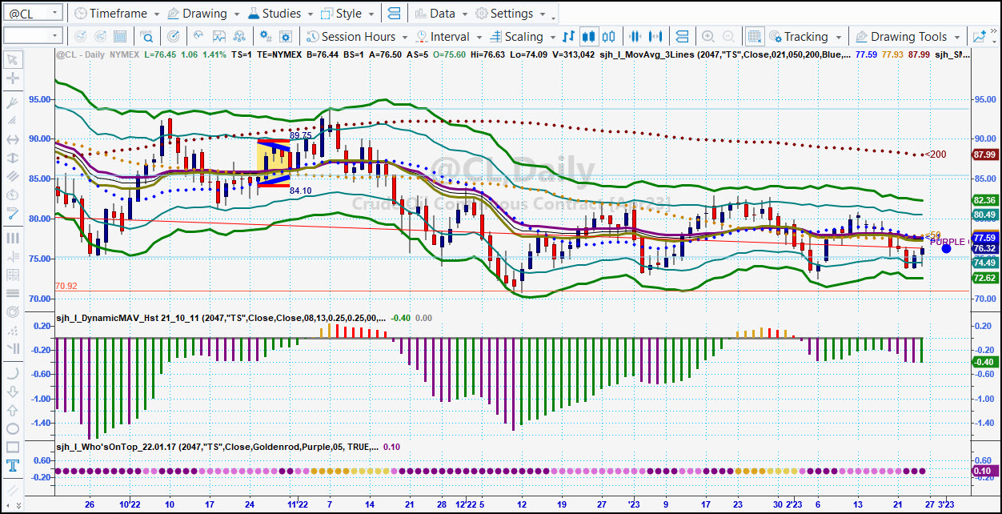This screenshot has height=514, width=1002.
Task: Click the blue PURPLE marker dot
Action: (946, 248)
